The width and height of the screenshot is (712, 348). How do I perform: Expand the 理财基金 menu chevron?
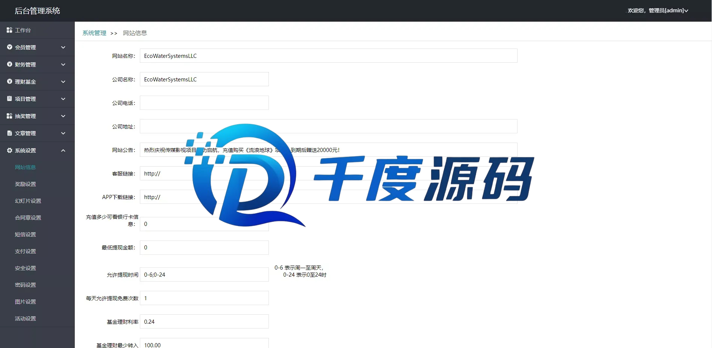point(63,82)
